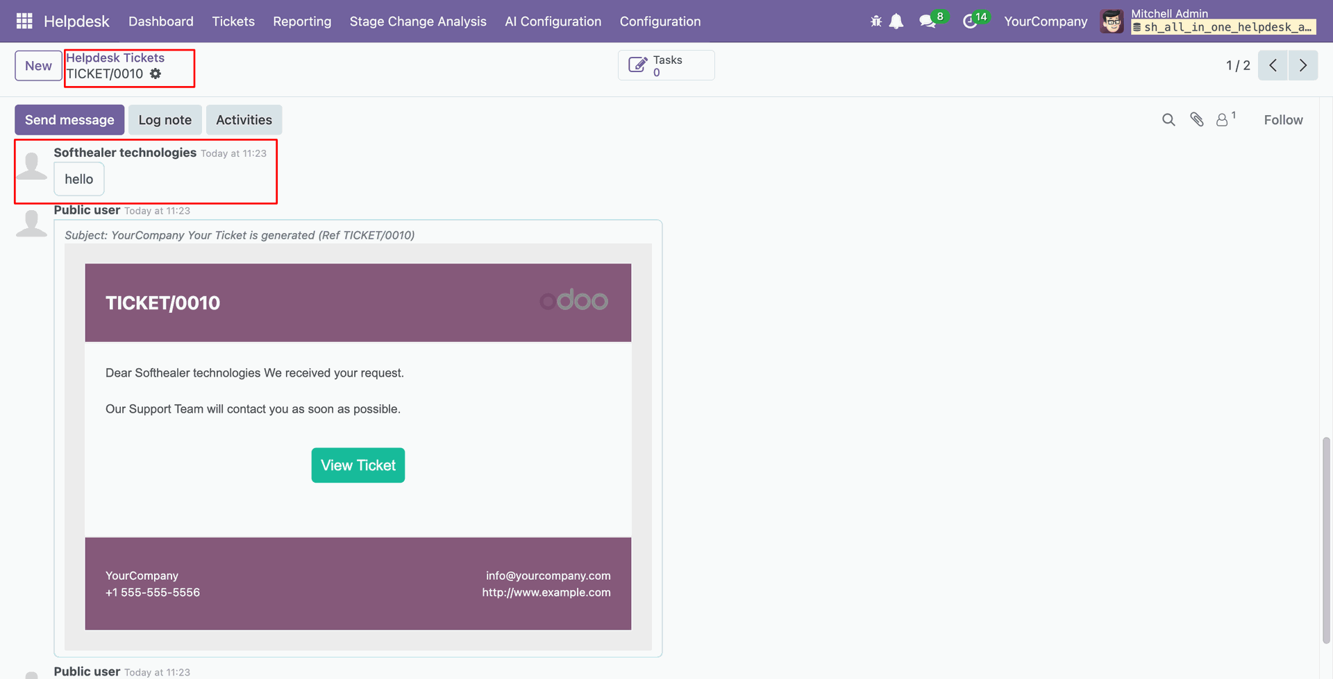Open the YourCompany company switcher
The height and width of the screenshot is (679, 1333).
point(1046,22)
